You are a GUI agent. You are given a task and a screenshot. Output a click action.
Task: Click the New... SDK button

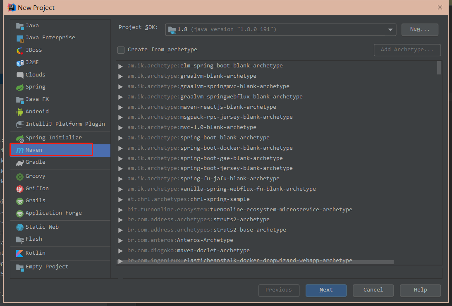tap(420, 29)
